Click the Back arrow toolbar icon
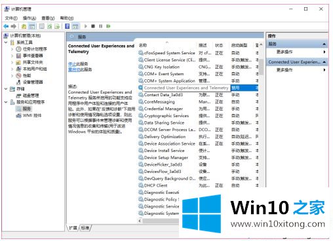The height and width of the screenshot is (241, 333). [x=6, y=26]
